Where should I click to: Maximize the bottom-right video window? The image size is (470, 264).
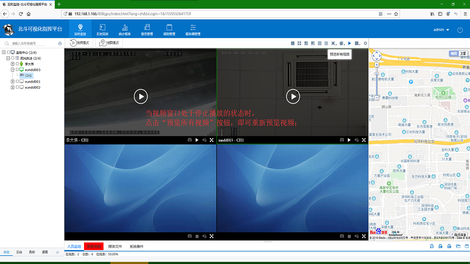click(x=364, y=236)
